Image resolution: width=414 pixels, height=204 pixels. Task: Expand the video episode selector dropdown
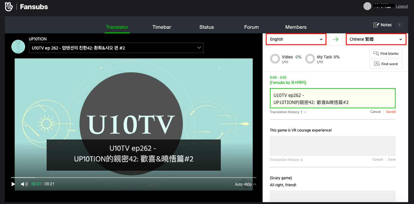pyautogui.click(x=116, y=48)
